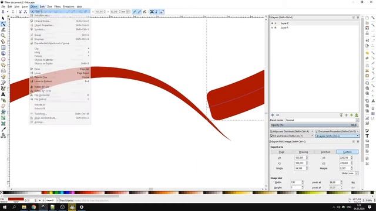This screenshot has width=376, height=211.
Task: Select the Star polygon tool
Action: 3,65
